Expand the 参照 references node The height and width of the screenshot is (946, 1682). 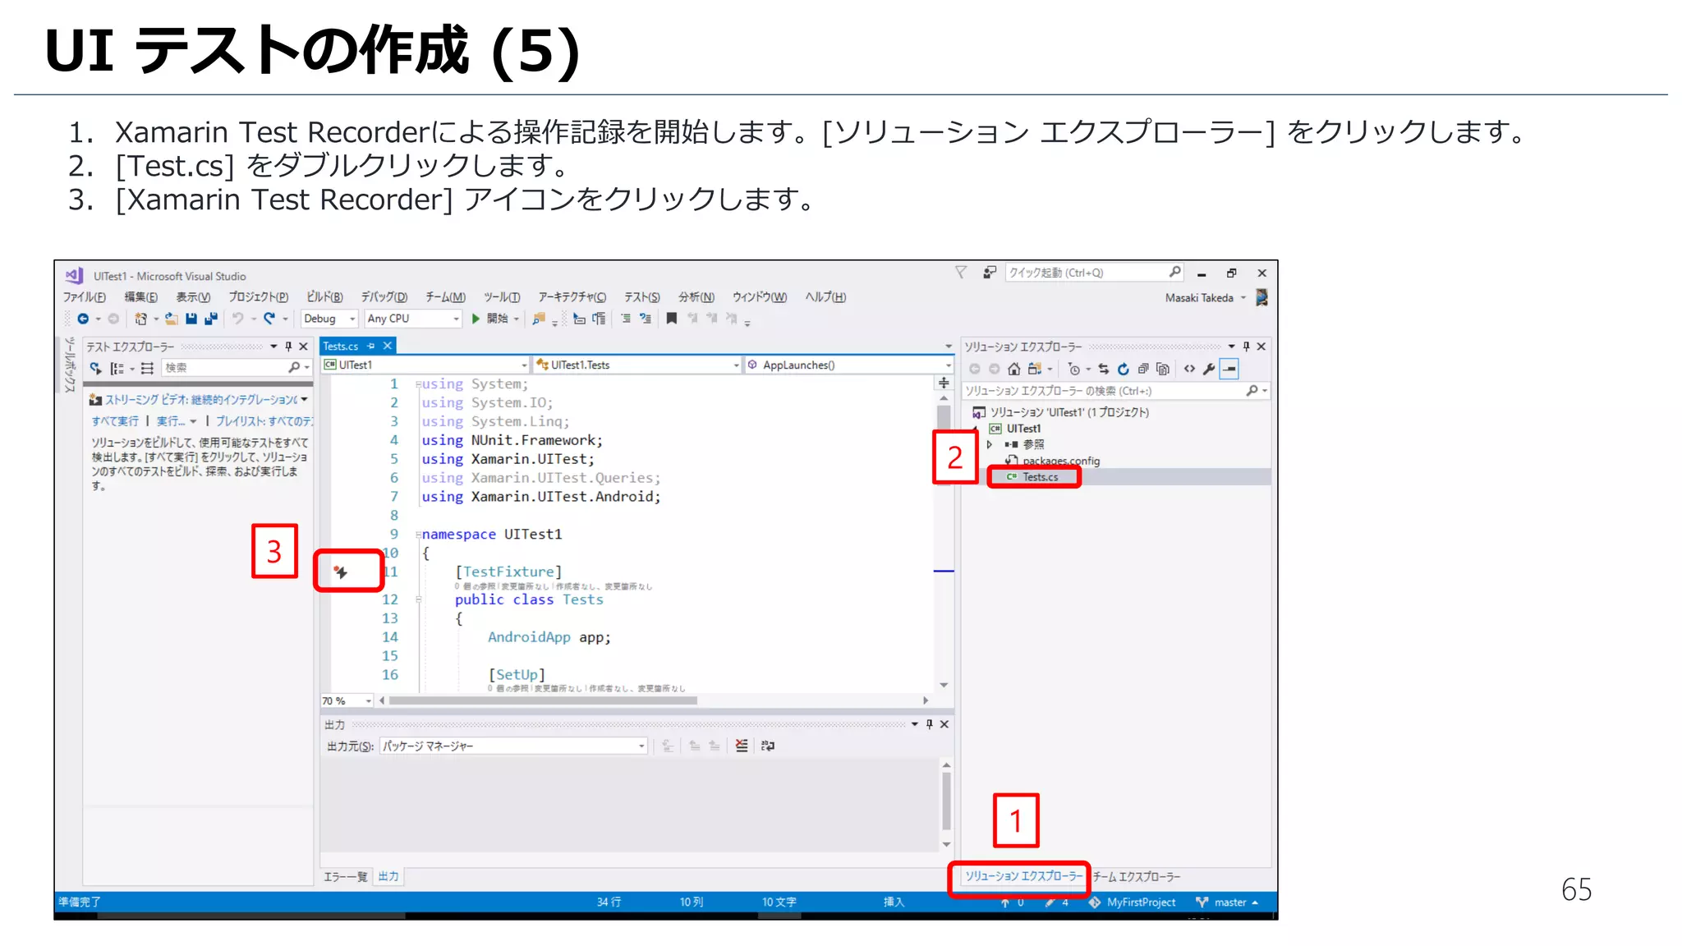click(x=990, y=444)
